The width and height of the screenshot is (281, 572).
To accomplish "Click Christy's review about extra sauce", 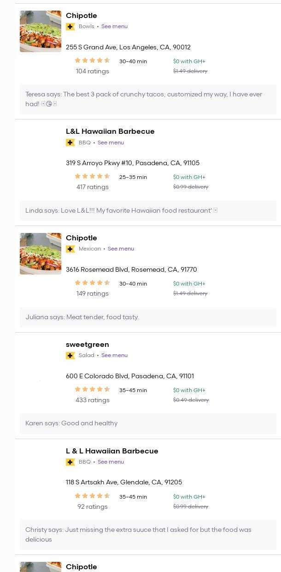I will [138, 535].
